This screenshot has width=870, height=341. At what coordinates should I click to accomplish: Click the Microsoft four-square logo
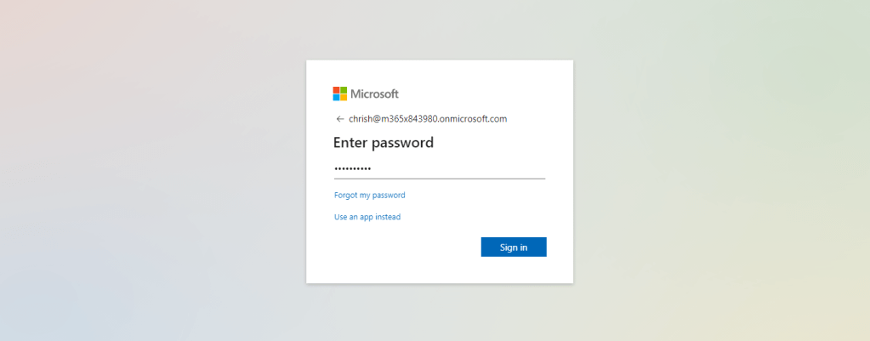(x=340, y=94)
